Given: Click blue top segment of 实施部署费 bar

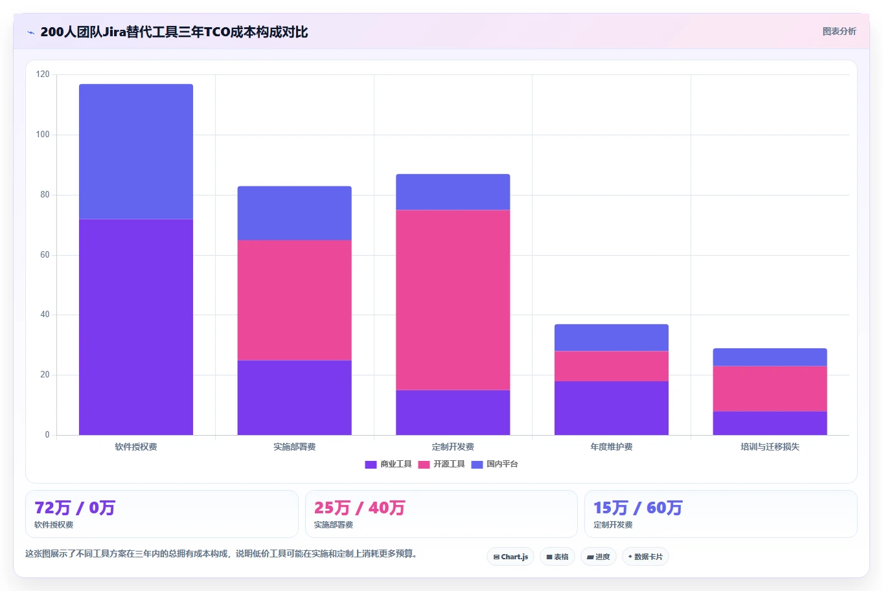Looking at the screenshot, I should (294, 214).
